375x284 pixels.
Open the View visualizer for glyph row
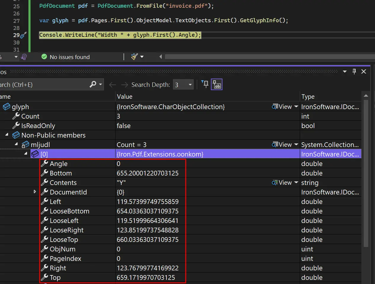coord(282,107)
